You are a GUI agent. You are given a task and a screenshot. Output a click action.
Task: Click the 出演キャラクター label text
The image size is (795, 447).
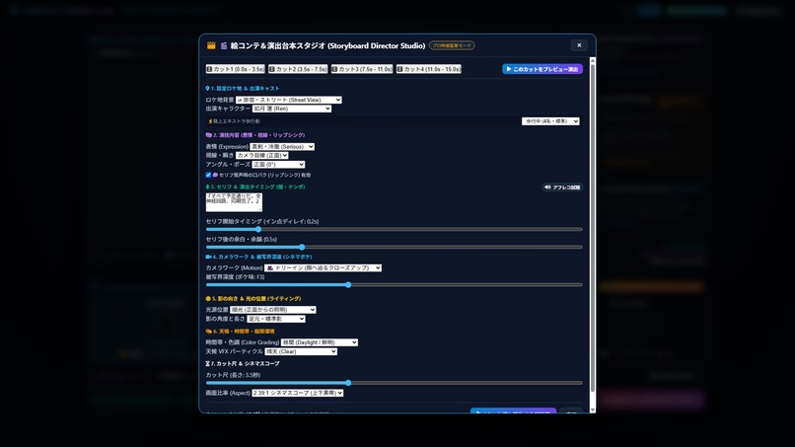click(228, 109)
